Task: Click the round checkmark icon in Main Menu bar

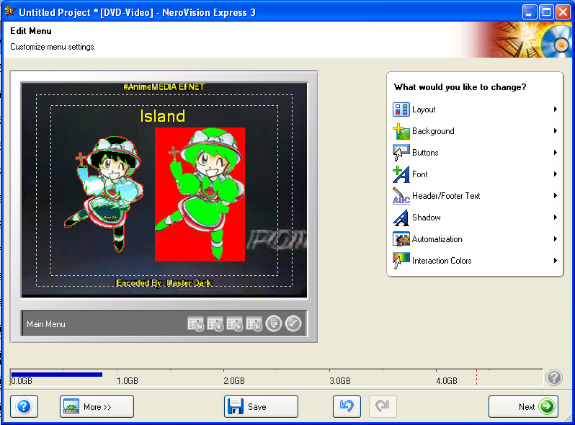Action: tap(293, 323)
